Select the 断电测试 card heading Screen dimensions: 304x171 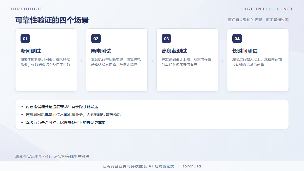point(101,51)
